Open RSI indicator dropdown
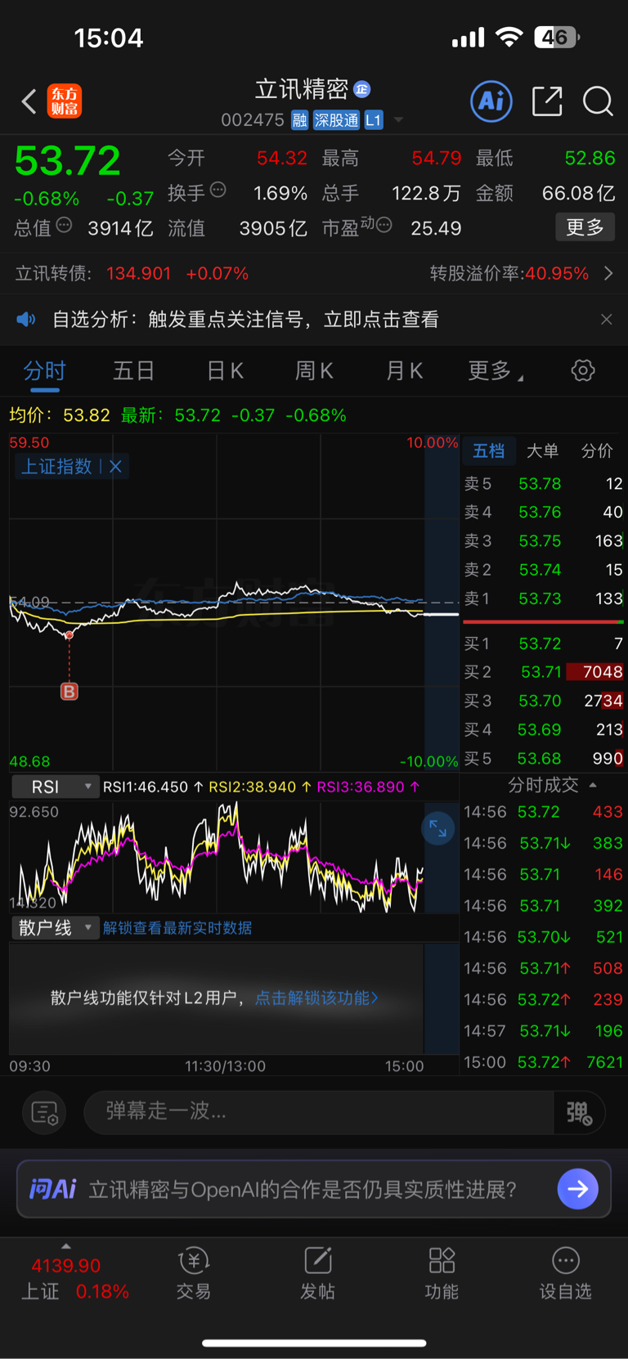Screen dimensions: 628x1359 pos(56,787)
